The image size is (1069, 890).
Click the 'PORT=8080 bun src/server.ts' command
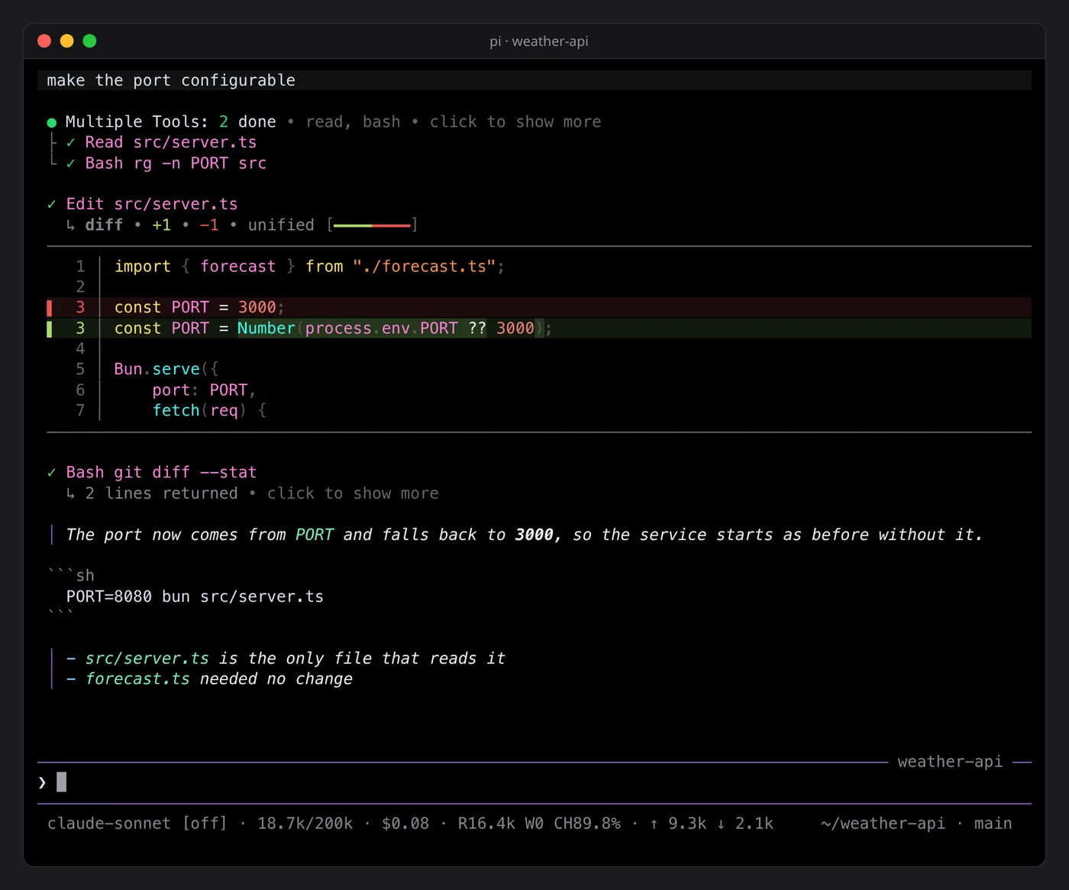click(x=195, y=597)
